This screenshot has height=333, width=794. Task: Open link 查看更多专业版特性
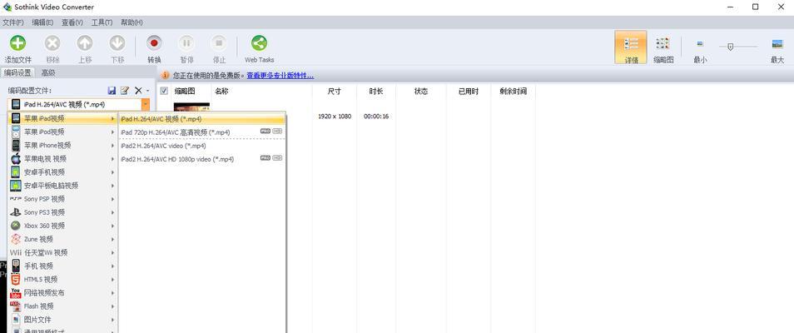[x=280, y=76]
